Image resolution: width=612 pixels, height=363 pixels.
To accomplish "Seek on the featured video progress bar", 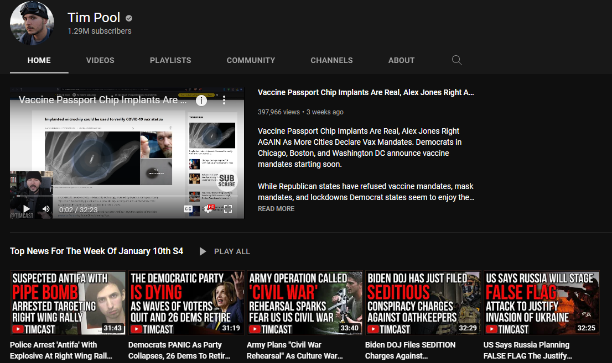I will pos(127,197).
